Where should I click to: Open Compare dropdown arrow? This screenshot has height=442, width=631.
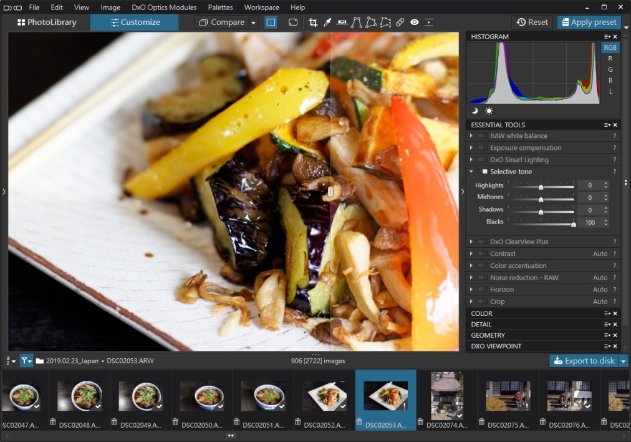pos(253,22)
